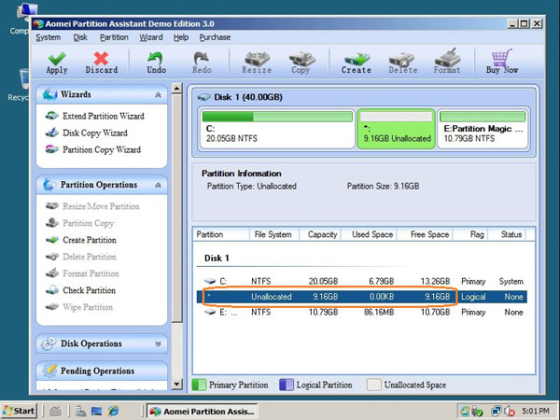Sort by the Capacity column header
Image resolution: width=560 pixels, height=420 pixels.
pyautogui.click(x=322, y=234)
